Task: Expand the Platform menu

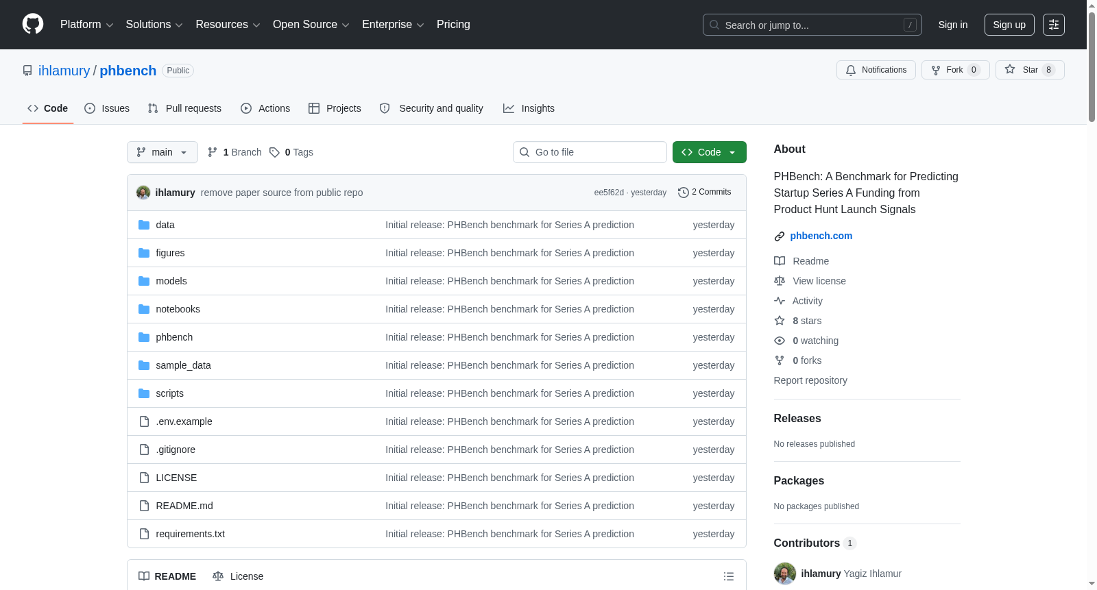Action: [x=86, y=25]
